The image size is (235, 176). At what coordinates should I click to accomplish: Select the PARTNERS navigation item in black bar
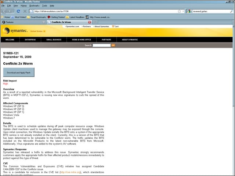[106, 40]
